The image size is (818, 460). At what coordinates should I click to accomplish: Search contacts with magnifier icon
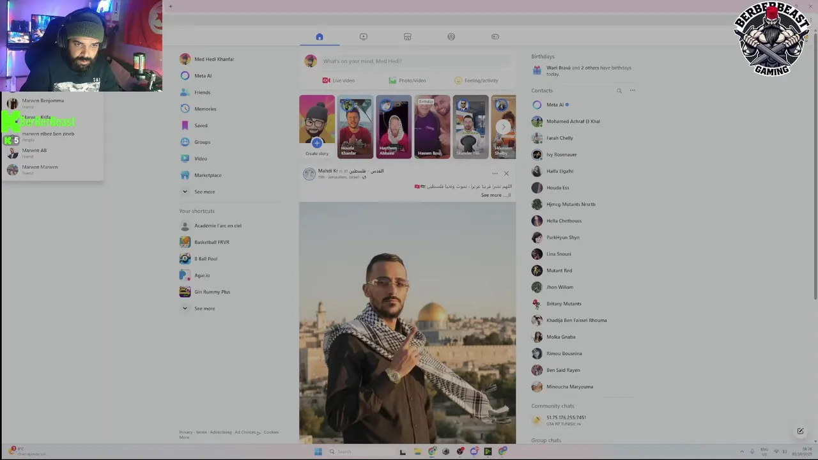pos(619,91)
